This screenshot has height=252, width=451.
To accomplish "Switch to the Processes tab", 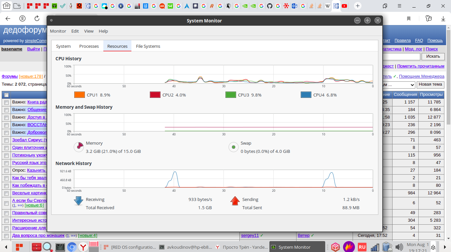I will (89, 46).
